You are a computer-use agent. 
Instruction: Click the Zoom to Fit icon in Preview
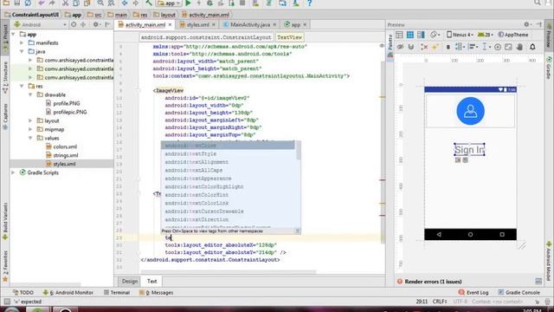tap(508, 47)
